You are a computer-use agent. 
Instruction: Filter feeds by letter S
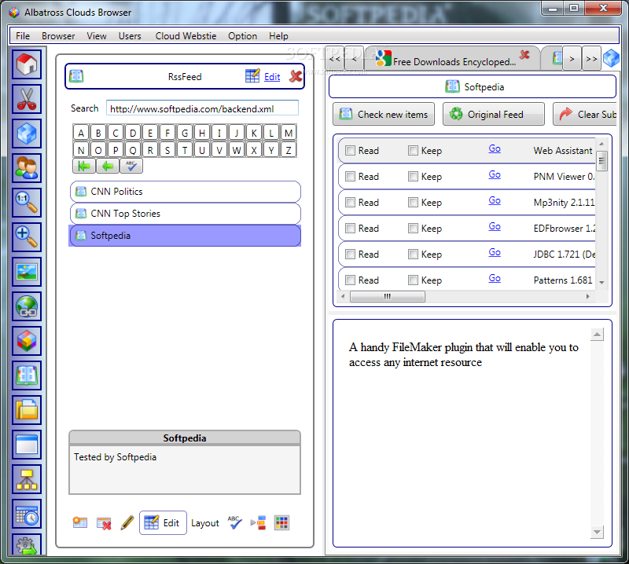[167, 150]
